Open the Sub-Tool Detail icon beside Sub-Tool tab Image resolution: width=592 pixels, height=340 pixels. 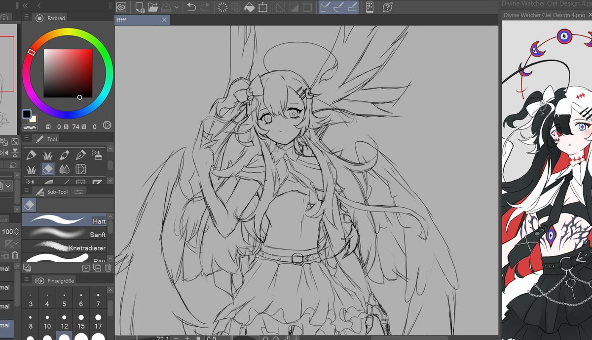[x=79, y=191]
